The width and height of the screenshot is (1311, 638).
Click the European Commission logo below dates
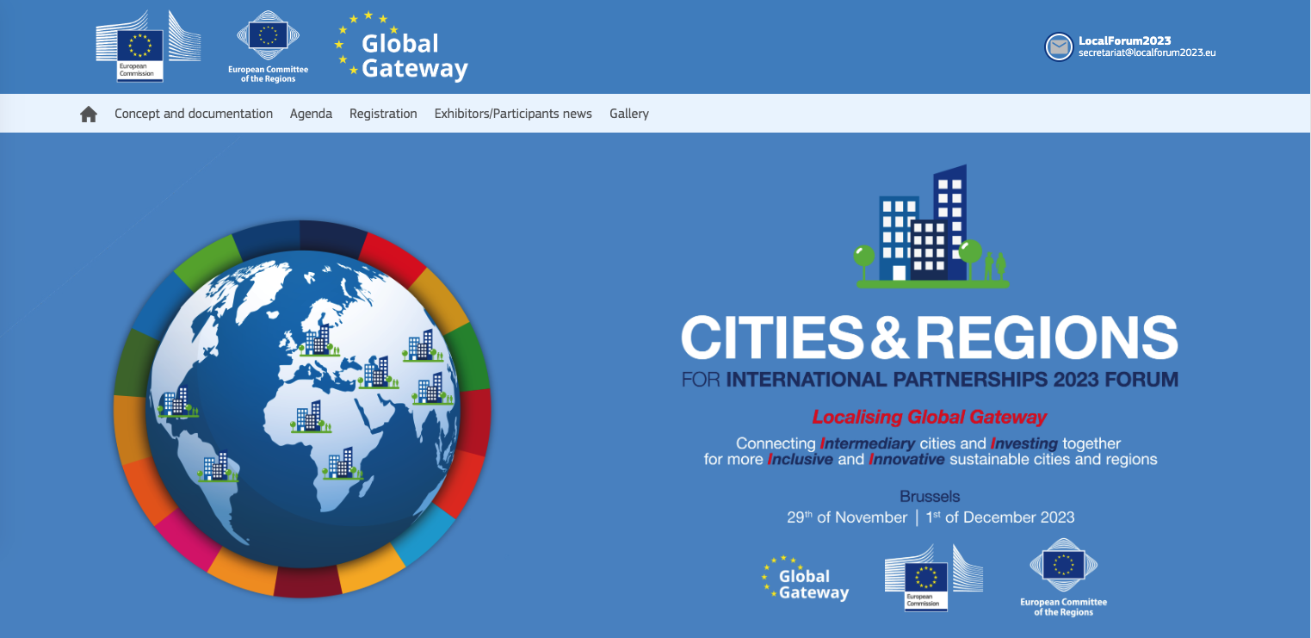(933, 577)
